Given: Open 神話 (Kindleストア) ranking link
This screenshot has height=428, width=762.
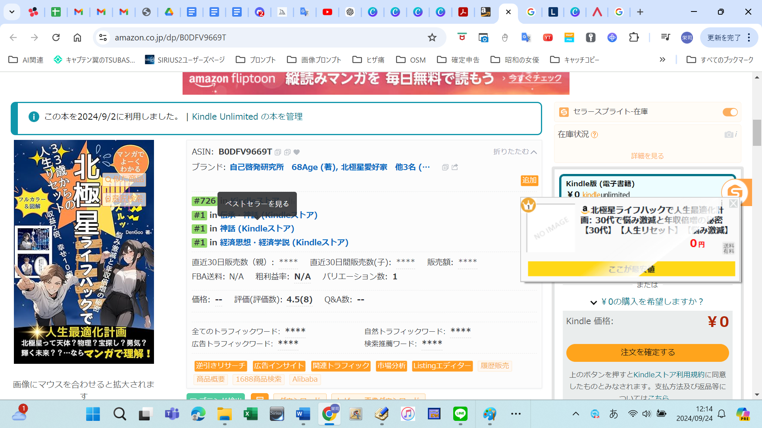Looking at the screenshot, I should [257, 229].
